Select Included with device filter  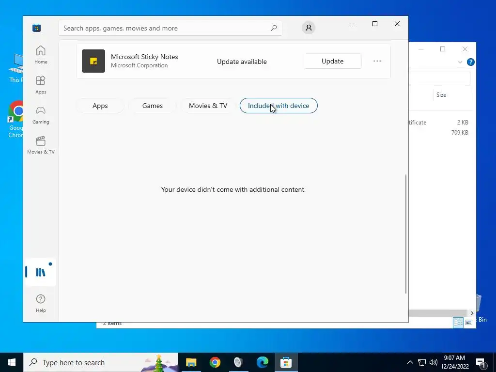pyautogui.click(x=279, y=106)
